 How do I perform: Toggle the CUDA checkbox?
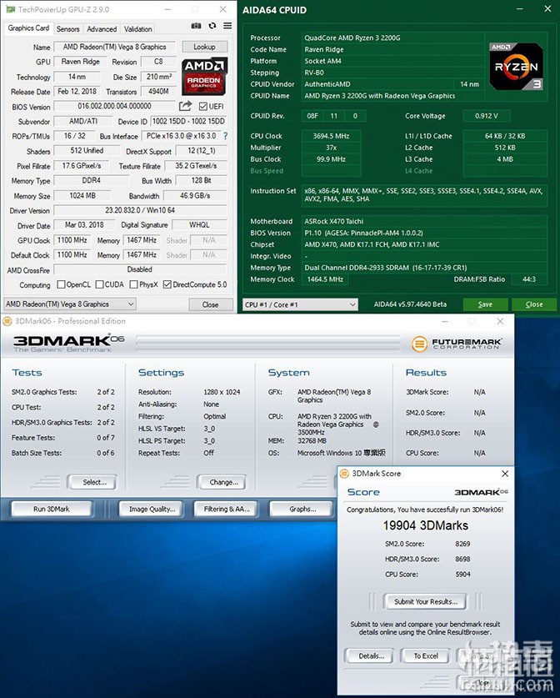pyautogui.click(x=100, y=284)
